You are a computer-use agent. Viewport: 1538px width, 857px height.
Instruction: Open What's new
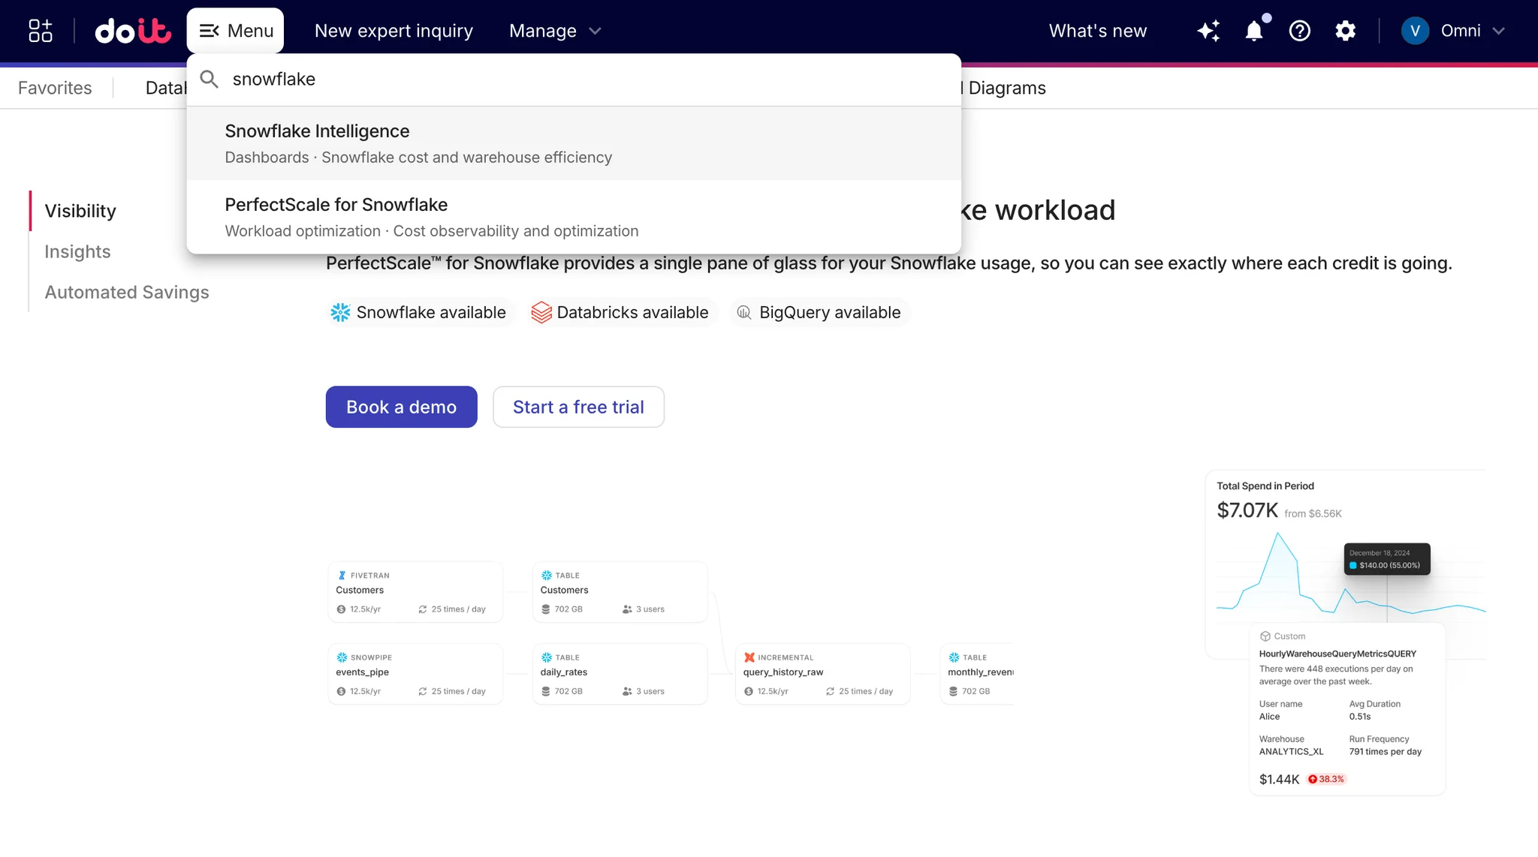pos(1097,31)
